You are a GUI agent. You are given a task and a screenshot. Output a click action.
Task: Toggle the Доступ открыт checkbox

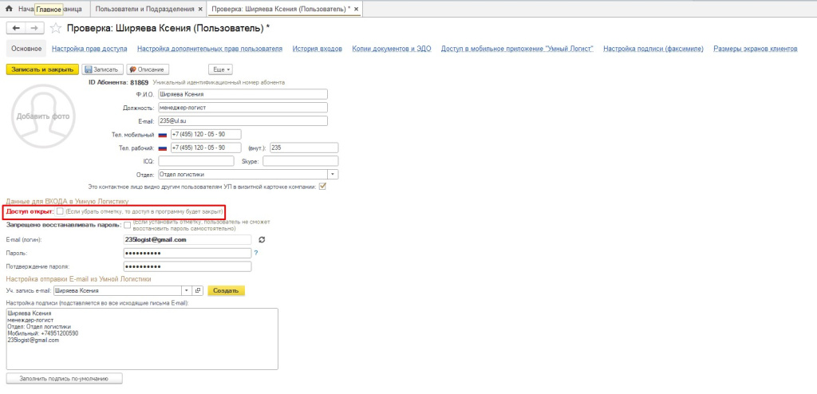point(61,211)
